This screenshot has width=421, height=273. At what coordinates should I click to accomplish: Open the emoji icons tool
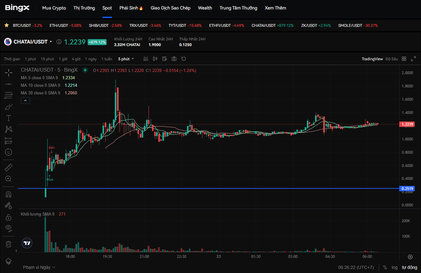tap(9, 152)
